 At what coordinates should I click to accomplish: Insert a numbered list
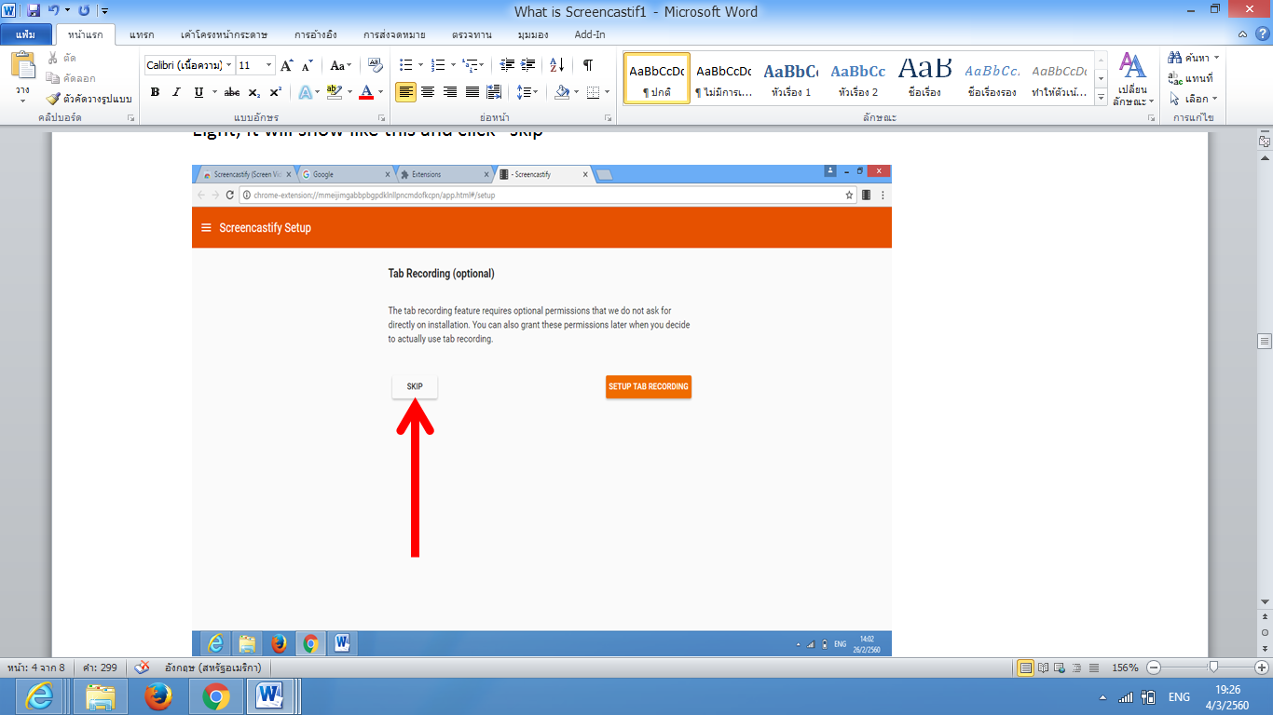tap(438, 65)
